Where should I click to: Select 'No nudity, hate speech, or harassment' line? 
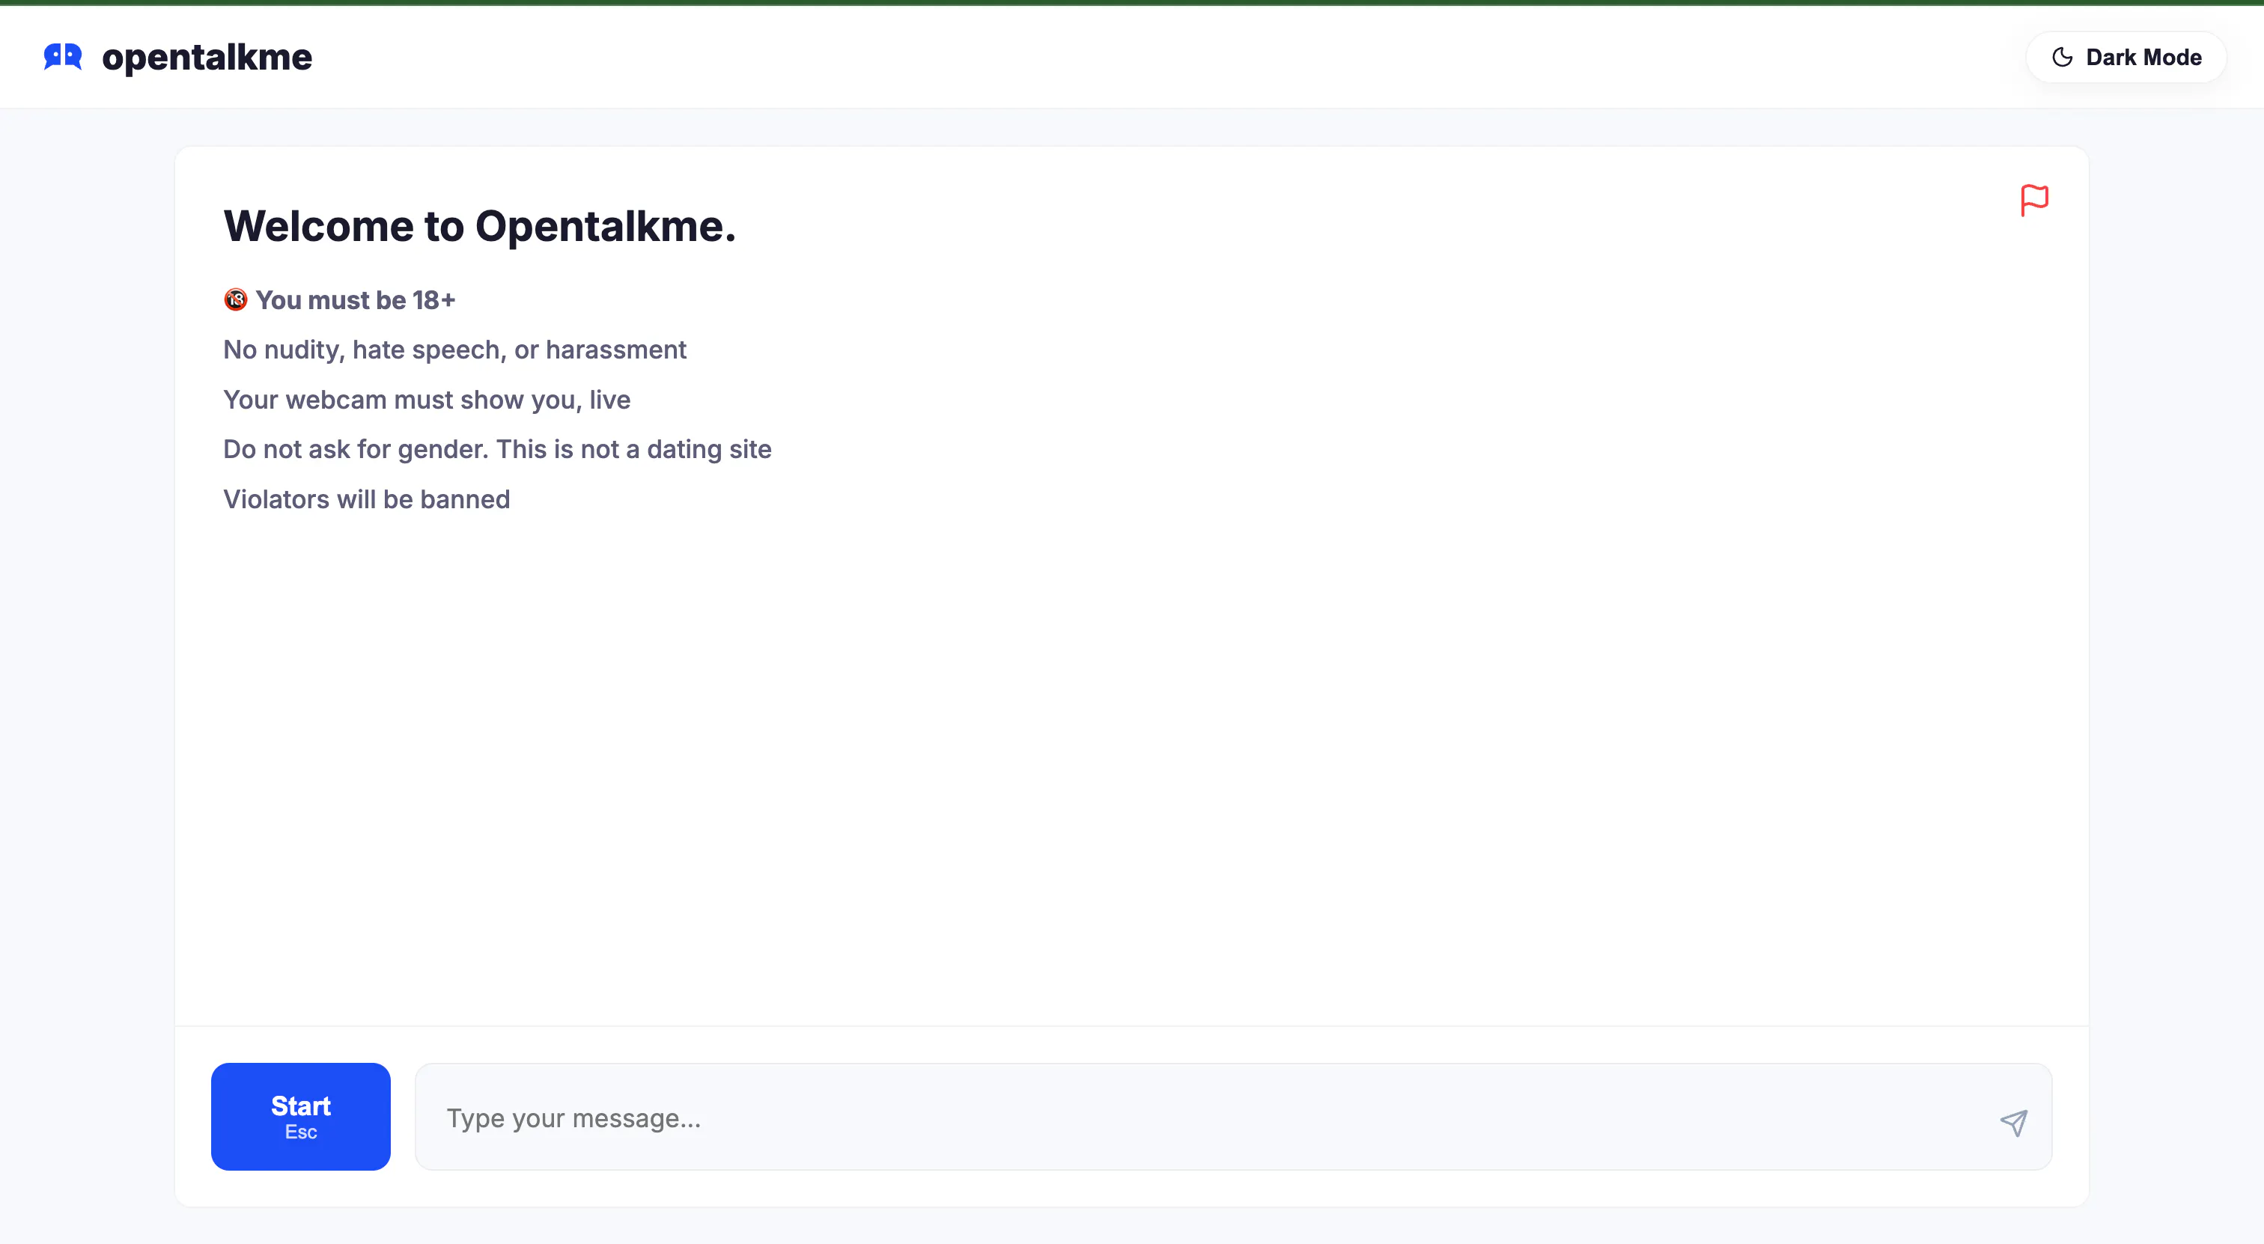(x=454, y=350)
